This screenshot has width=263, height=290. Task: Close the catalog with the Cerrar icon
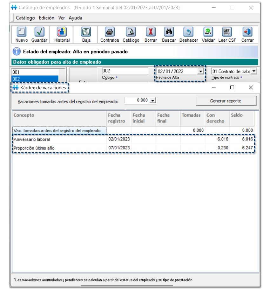pyautogui.click(x=247, y=32)
